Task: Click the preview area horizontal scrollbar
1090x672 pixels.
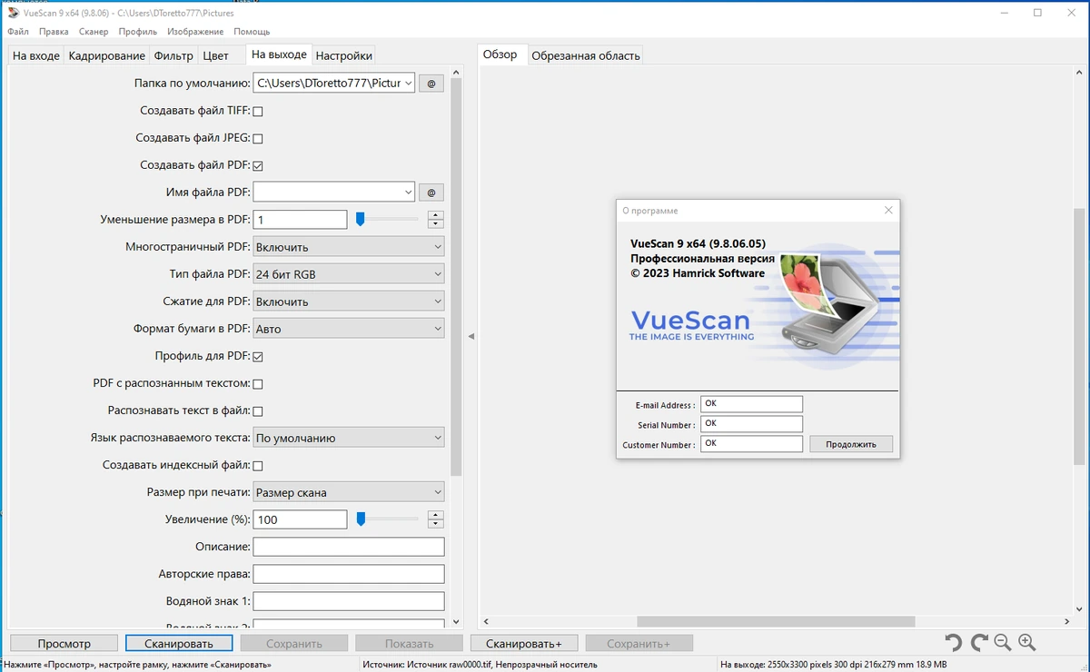Action: 775,621
